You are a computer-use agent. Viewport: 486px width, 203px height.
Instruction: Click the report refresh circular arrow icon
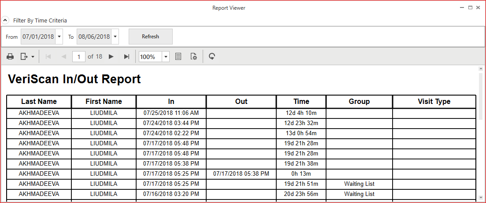tap(212, 56)
